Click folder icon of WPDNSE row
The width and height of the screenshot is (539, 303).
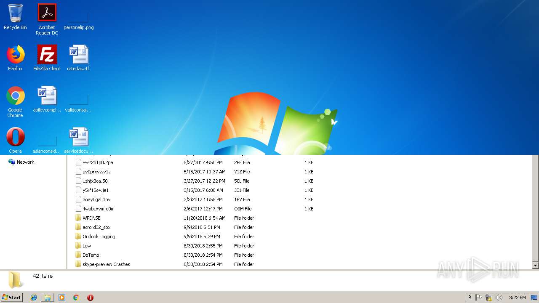click(x=78, y=218)
